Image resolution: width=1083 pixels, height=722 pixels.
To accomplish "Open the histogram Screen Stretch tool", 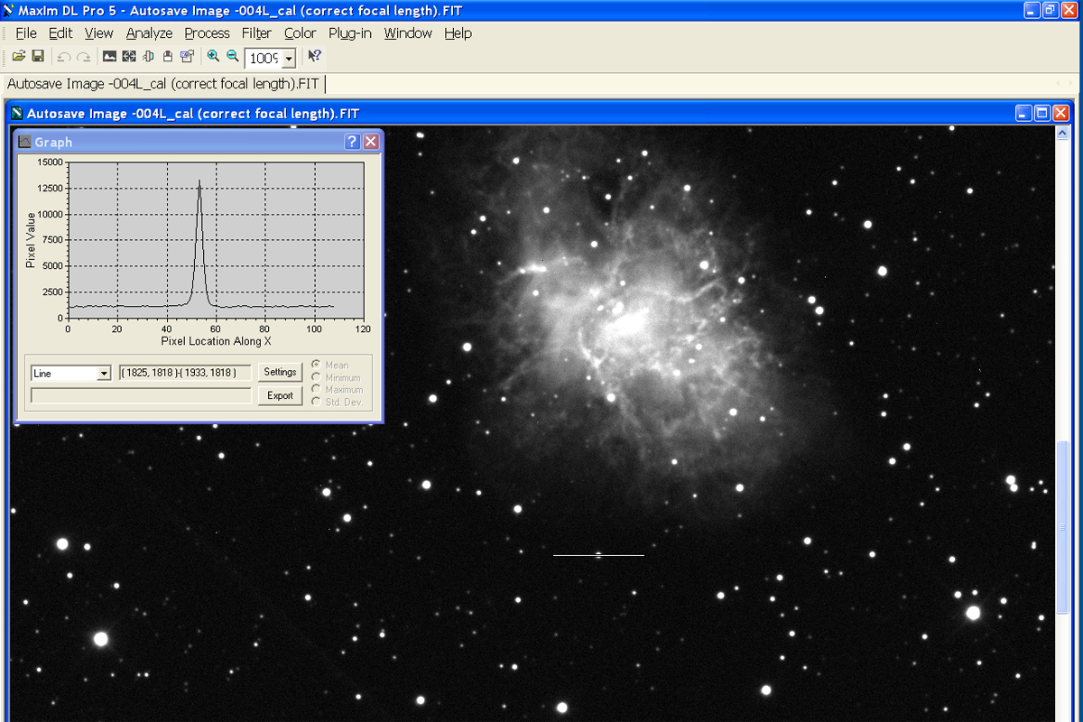I will [x=109, y=56].
